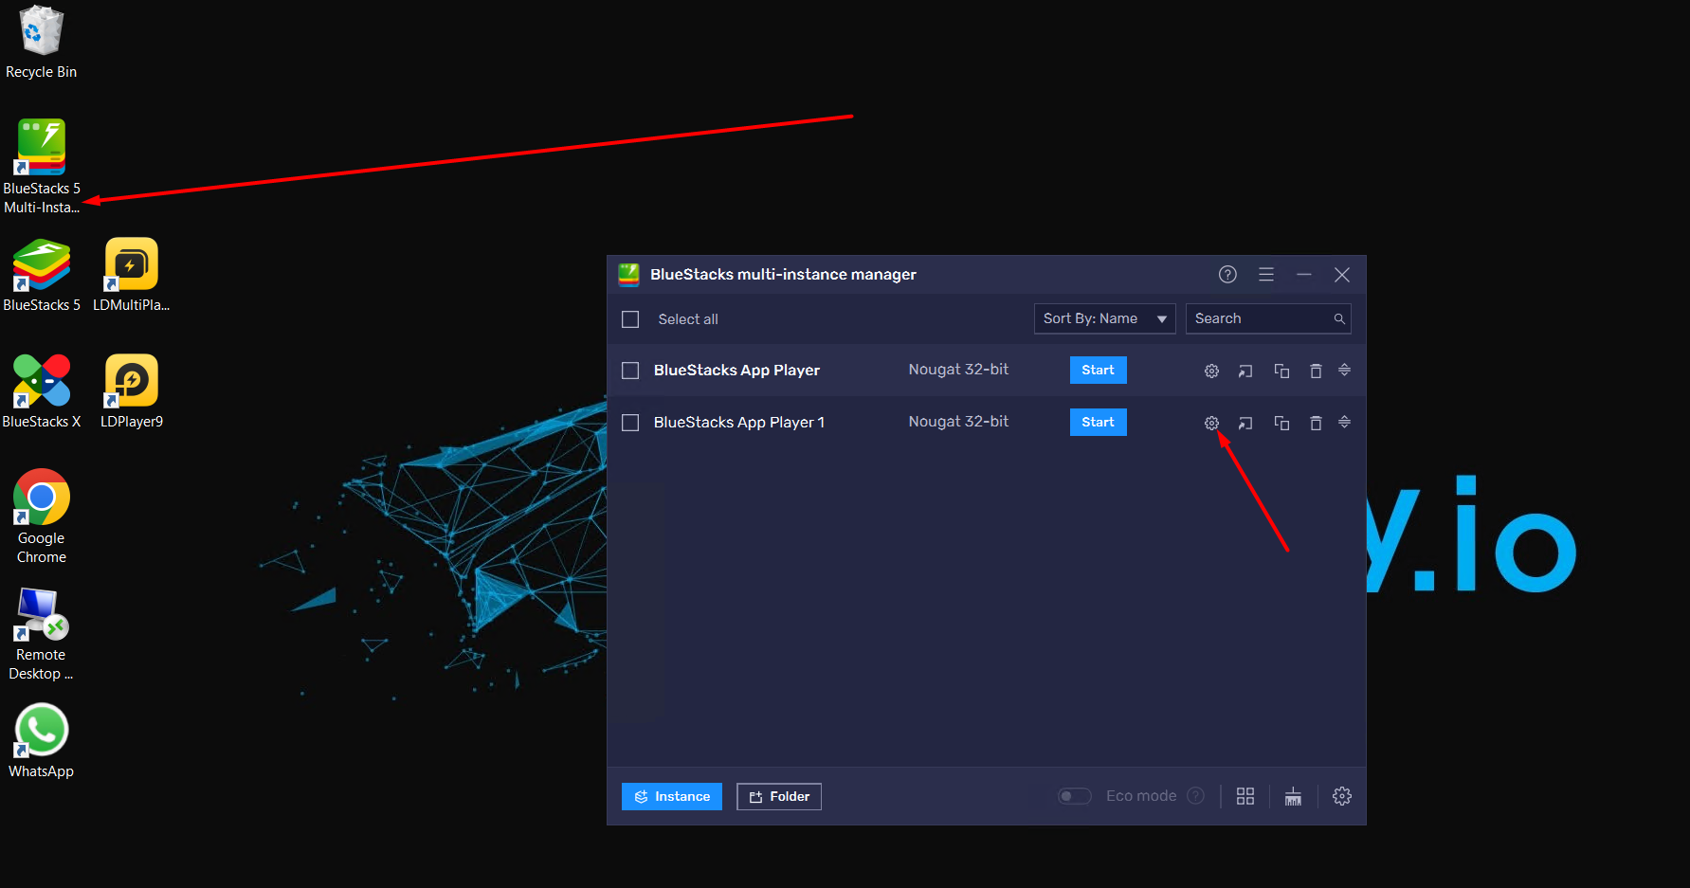Click the Folder button

[x=779, y=796]
